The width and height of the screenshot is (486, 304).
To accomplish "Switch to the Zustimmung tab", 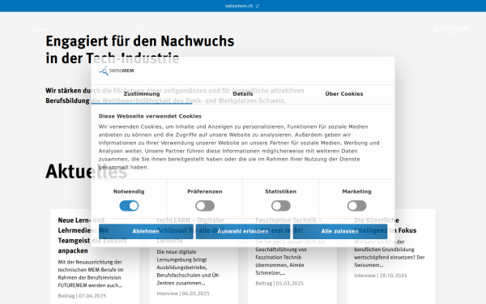I will point(142,94).
